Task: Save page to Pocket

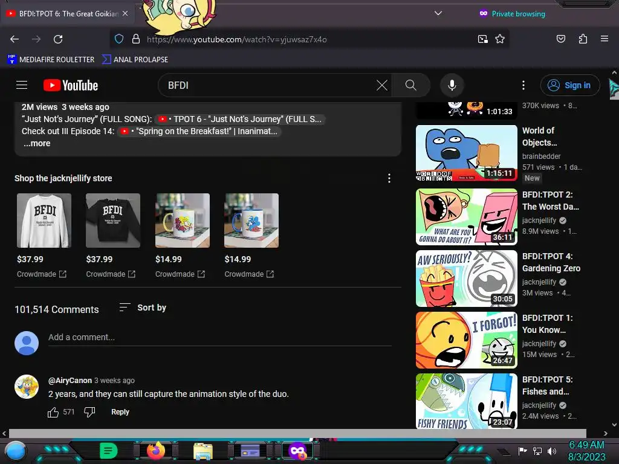Action: tap(561, 39)
